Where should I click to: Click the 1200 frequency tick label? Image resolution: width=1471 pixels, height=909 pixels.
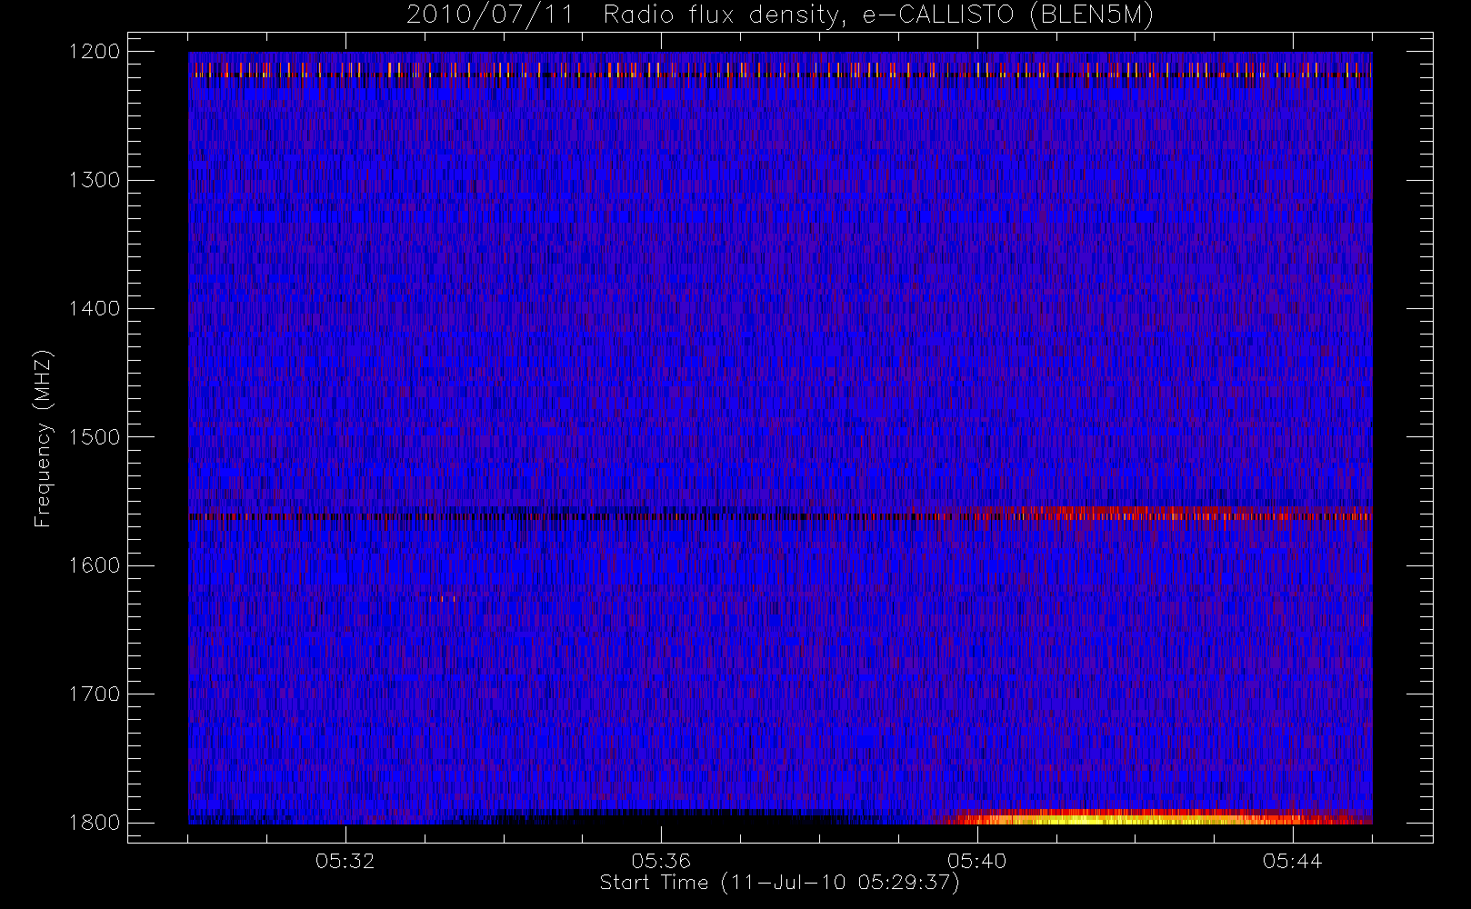point(95,52)
